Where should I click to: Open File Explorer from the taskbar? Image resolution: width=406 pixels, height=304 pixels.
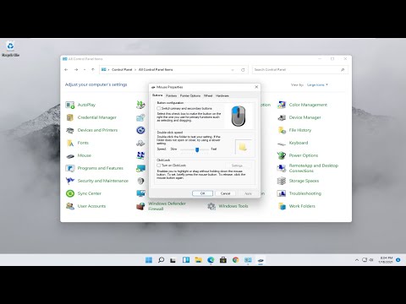point(198,260)
